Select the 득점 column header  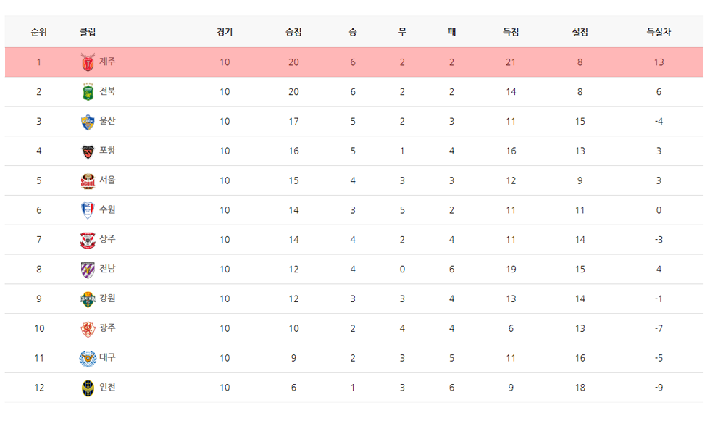tap(511, 32)
